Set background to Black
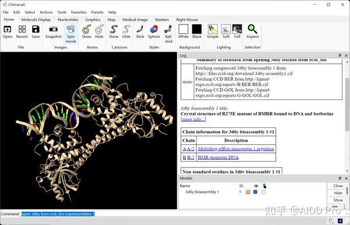 197,32
